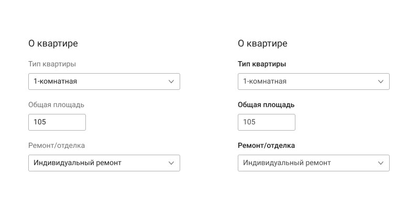
Task: Click chevron arrow of right Ремонт/отделка dropdown
Action: coord(381,163)
